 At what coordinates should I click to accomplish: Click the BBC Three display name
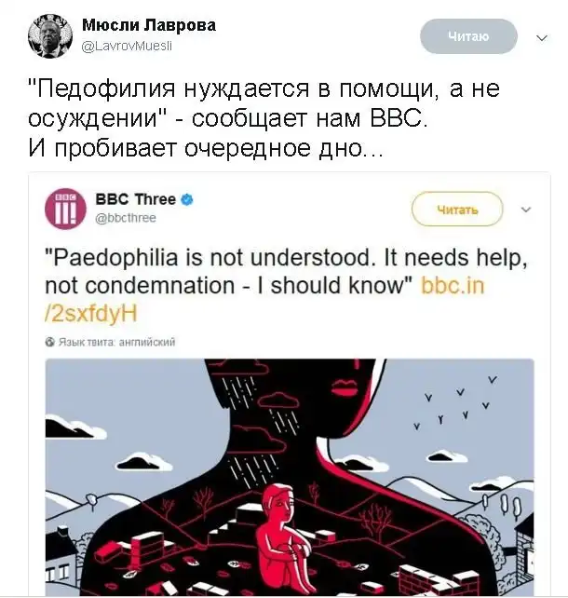point(135,199)
